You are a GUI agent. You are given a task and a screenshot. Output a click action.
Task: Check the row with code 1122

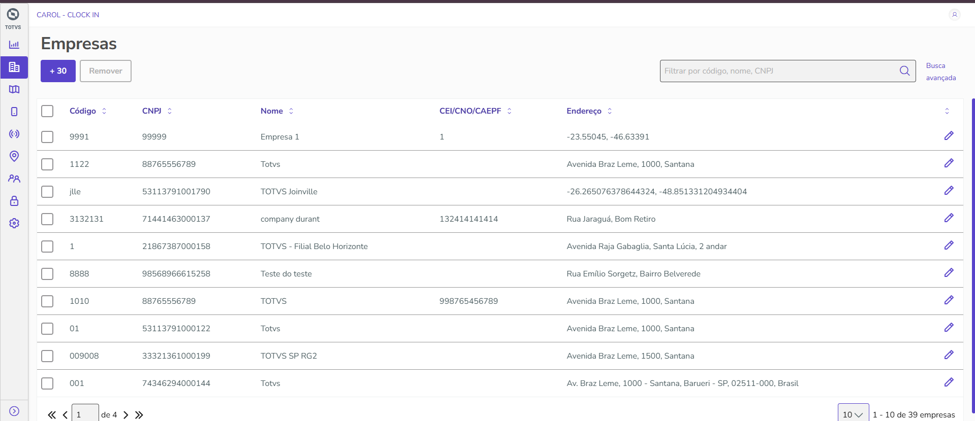[x=47, y=164]
